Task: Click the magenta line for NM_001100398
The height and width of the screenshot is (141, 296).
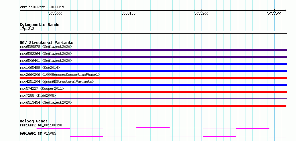Action: pyautogui.click(x=153, y=128)
